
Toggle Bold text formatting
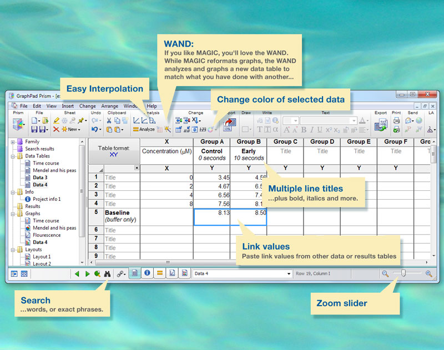304,130
